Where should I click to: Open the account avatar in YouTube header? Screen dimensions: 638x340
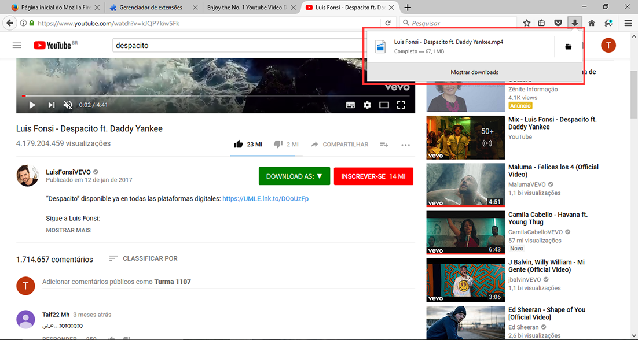point(608,45)
